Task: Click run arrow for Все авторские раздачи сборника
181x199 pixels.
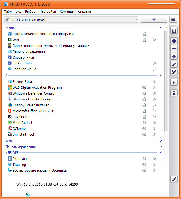Action: (155, 170)
